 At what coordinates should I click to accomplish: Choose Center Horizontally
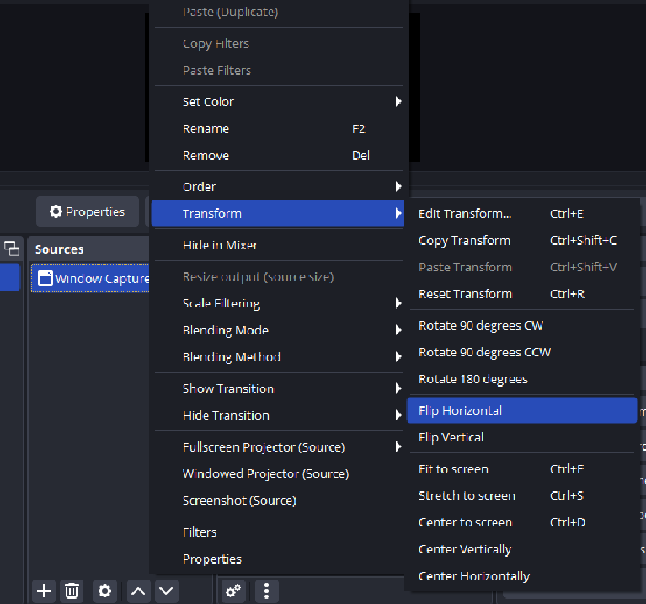[x=522, y=576]
